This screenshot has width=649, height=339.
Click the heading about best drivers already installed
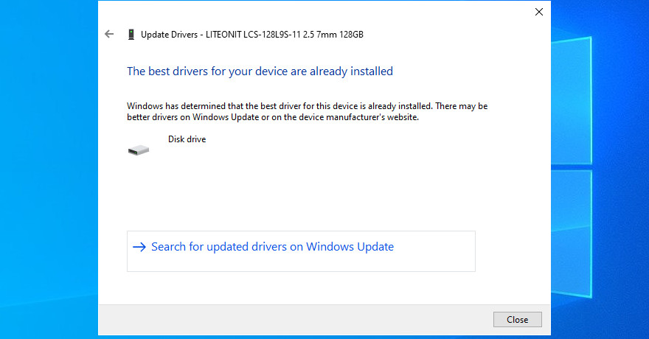tap(260, 71)
